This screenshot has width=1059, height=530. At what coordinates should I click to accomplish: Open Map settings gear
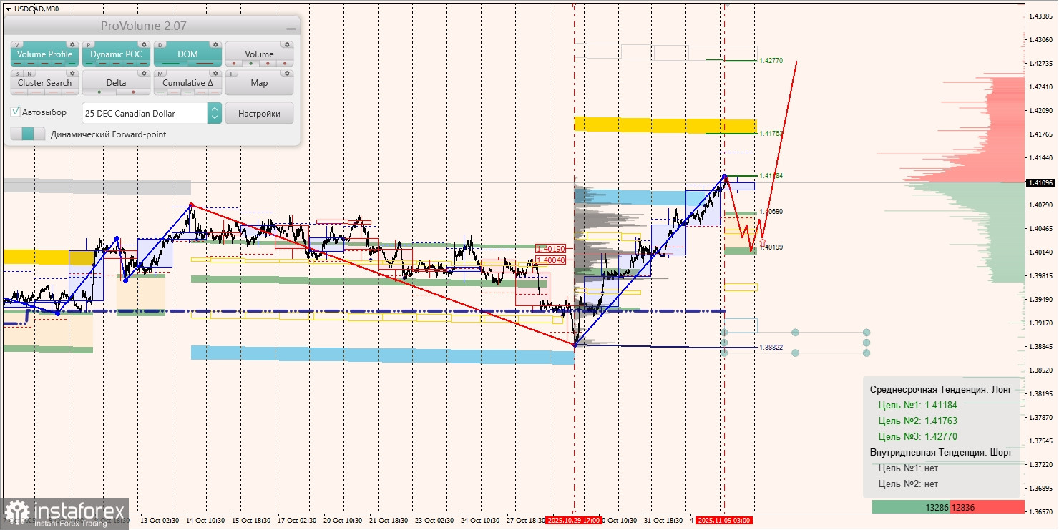pos(287,74)
